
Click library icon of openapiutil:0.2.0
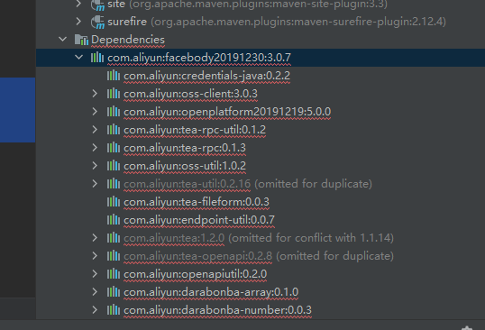click(x=114, y=274)
